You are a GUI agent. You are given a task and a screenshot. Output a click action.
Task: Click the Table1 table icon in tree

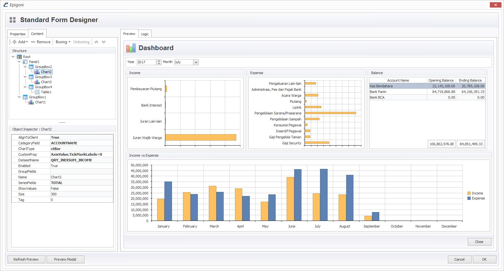click(x=37, y=92)
